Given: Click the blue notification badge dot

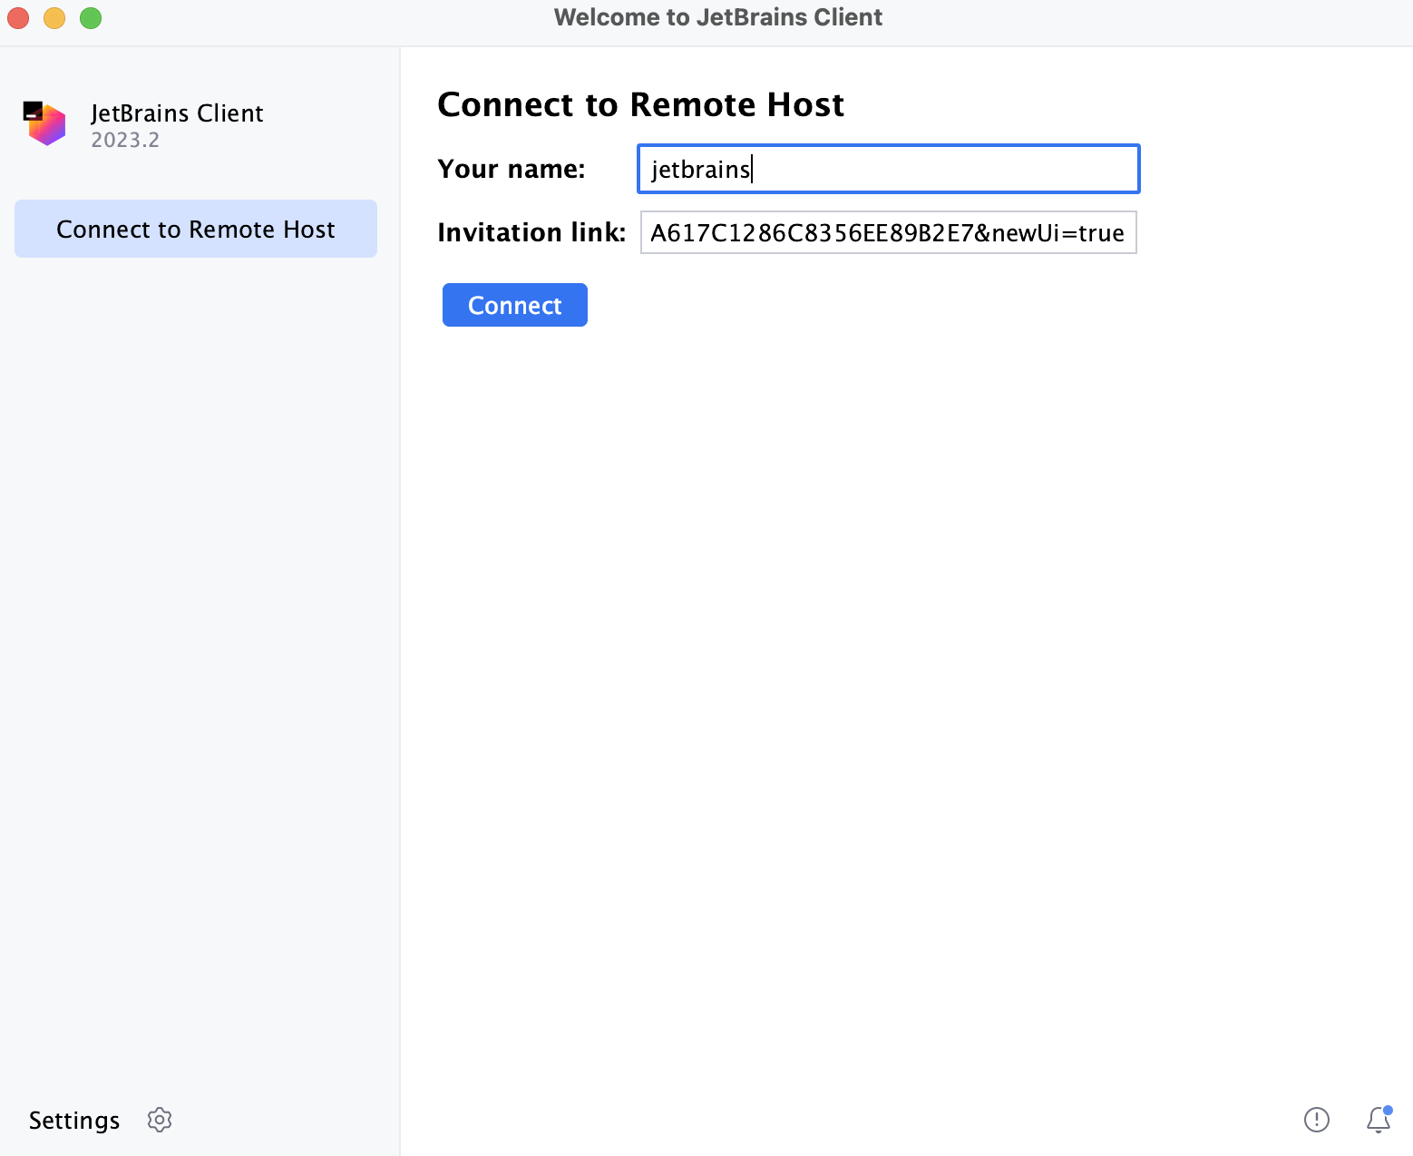Looking at the screenshot, I should [1388, 1110].
